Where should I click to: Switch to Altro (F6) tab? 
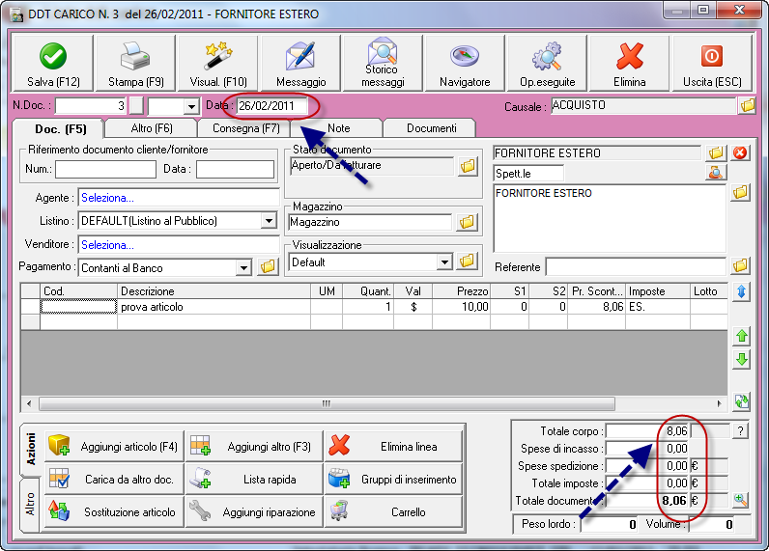click(152, 128)
